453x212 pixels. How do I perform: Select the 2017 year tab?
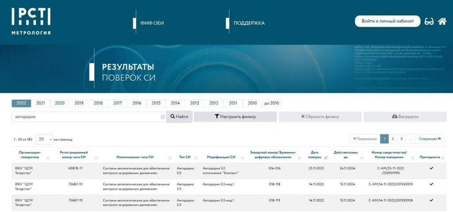pyautogui.click(x=118, y=103)
